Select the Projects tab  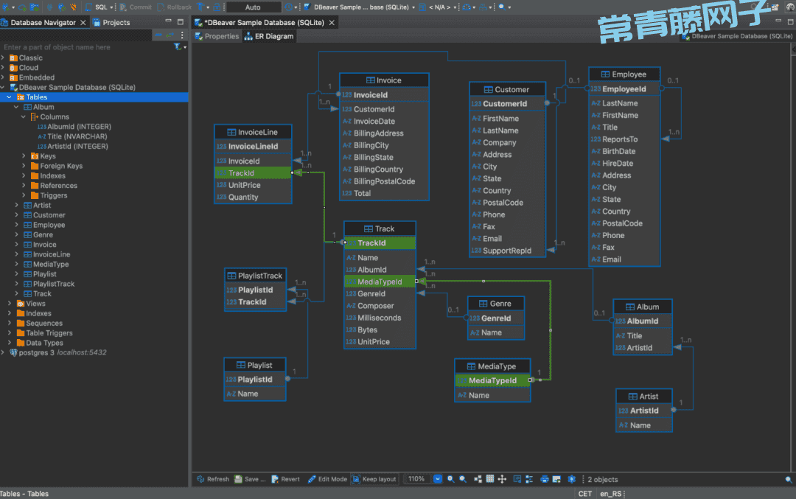click(x=112, y=22)
